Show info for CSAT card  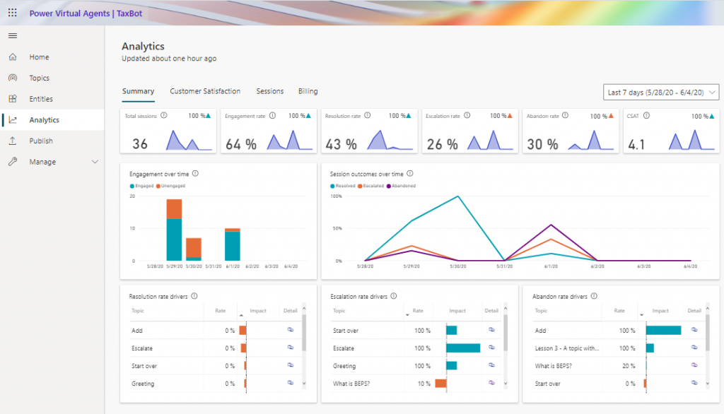pos(646,115)
